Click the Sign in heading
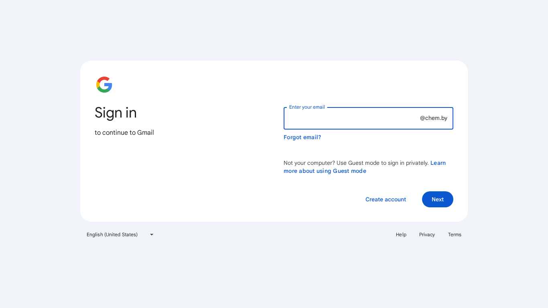 [x=116, y=113]
